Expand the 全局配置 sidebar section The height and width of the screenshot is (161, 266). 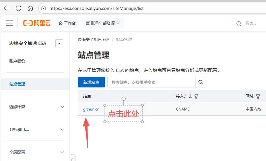pyautogui.click(x=62, y=152)
